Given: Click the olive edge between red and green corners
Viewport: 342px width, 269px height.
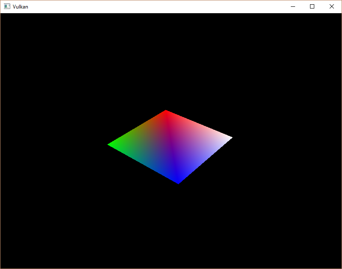Looking at the screenshot, I should [x=138, y=129].
